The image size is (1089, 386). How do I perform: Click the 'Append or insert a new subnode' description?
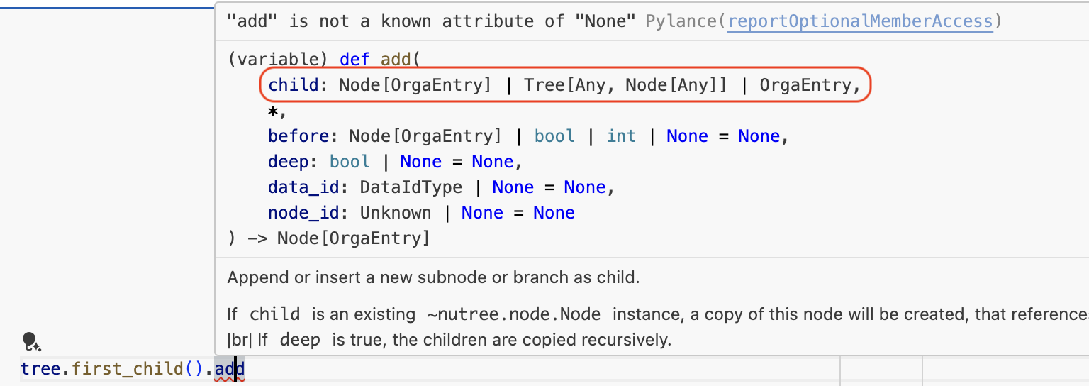pos(433,277)
